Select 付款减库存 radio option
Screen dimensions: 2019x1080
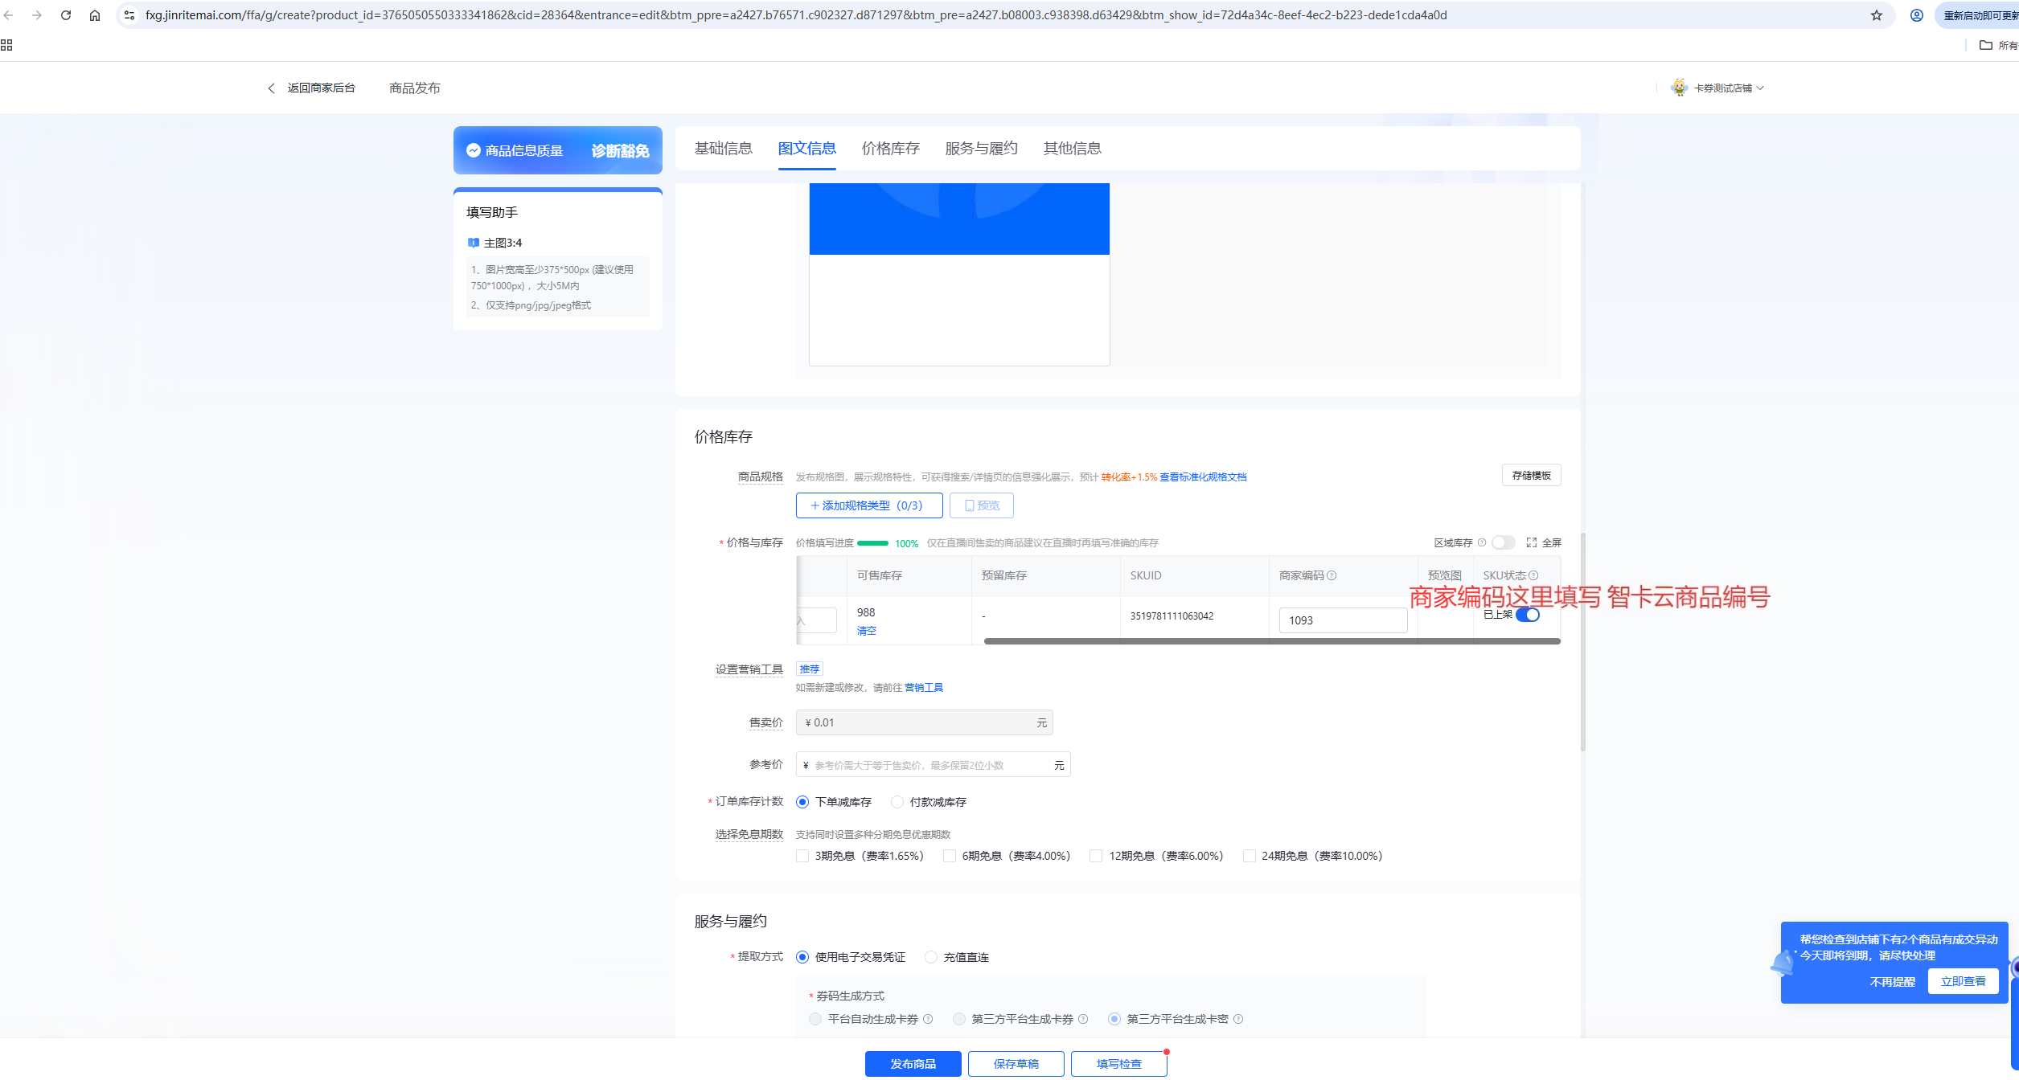tap(897, 802)
